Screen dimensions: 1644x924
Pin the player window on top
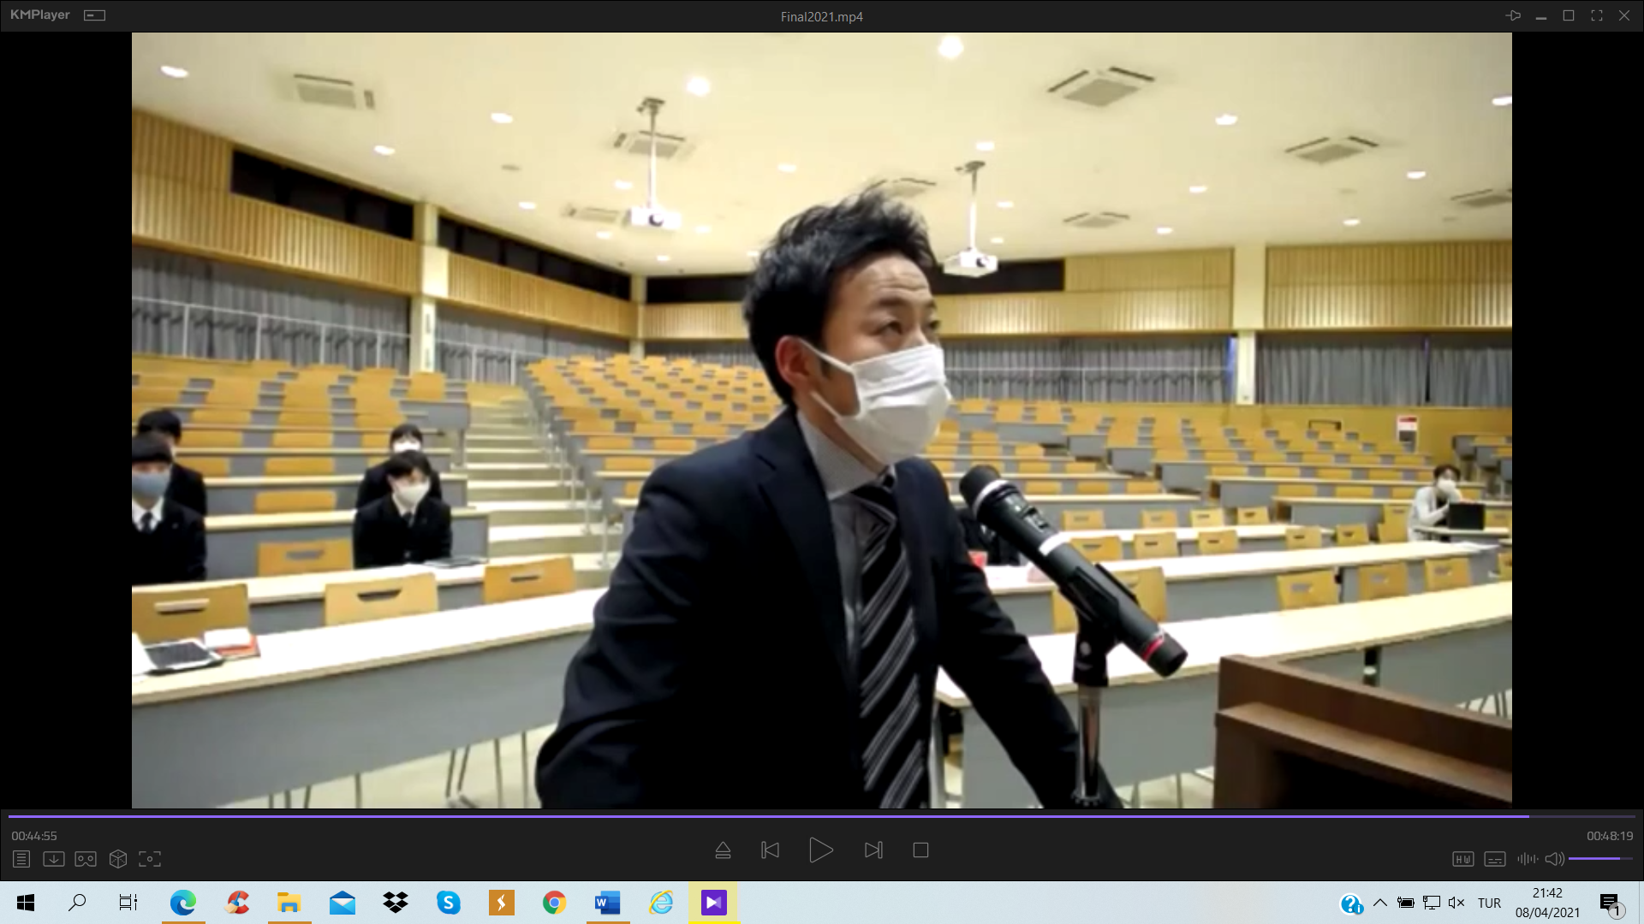click(x=1513, y=15)
